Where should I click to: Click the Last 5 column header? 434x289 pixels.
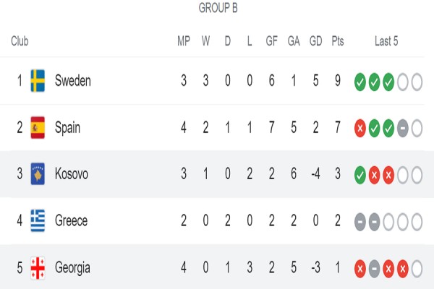tap(386, 41)
